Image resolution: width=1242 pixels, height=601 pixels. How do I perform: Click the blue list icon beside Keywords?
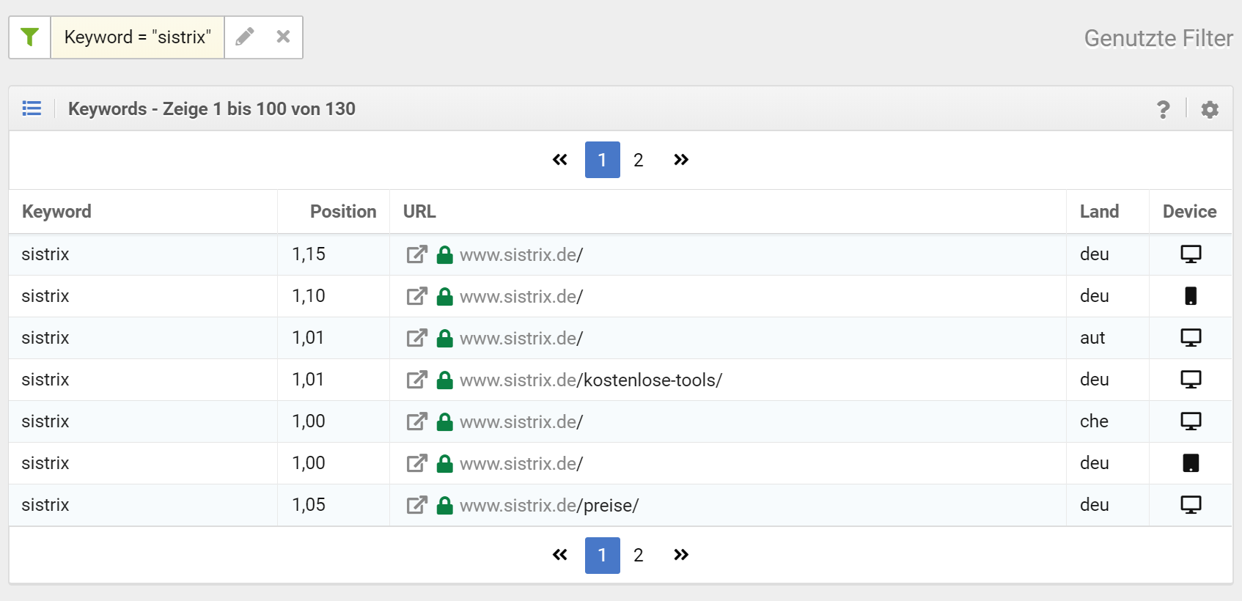[32, 108]
